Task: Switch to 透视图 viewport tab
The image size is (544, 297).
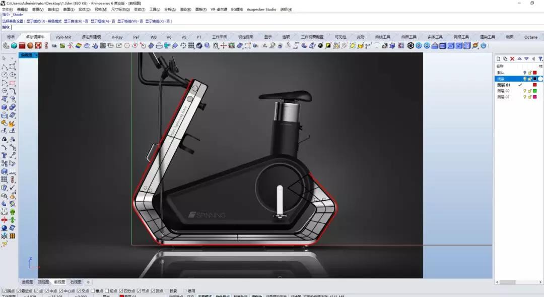Action: click(x=27, y=282)
